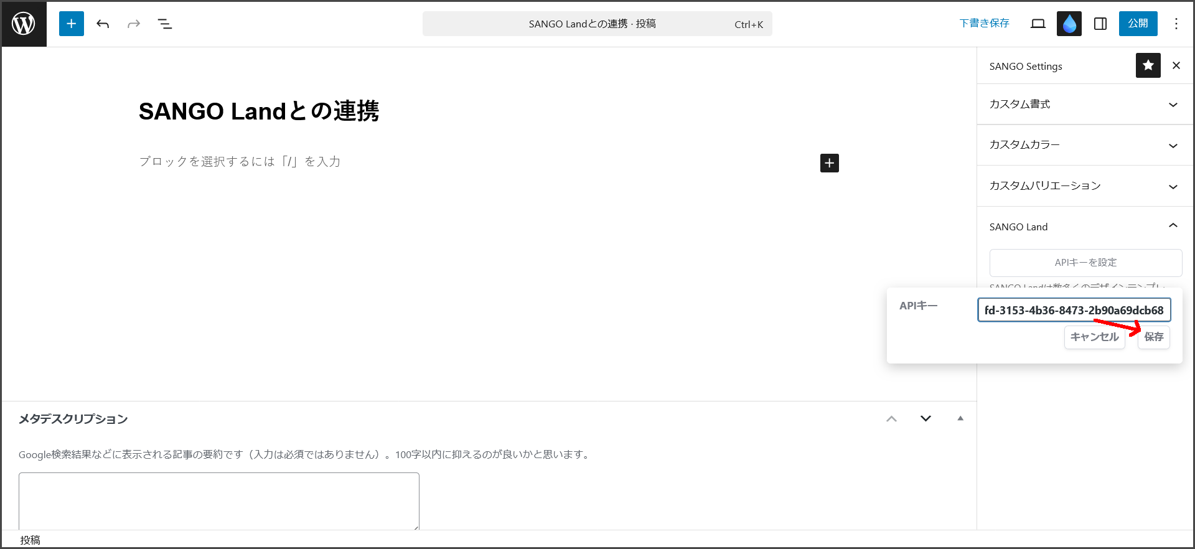The width and height of the screenshot is (1195, 549).
Task: Expand the カスタムバリエーション panel
Action: coord(1085,186)
